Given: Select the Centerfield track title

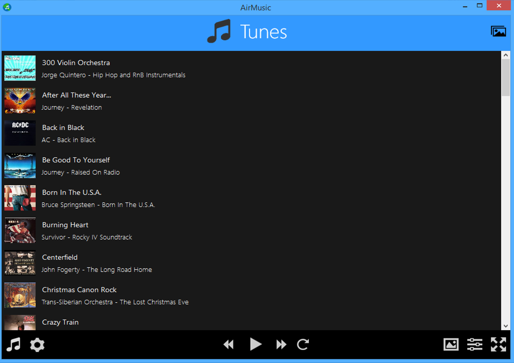Looking at the screenshot, I should 60,257.
